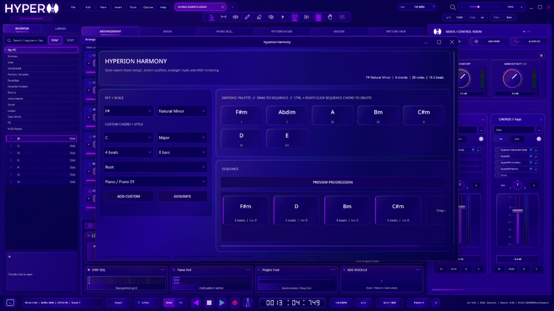Click the Generate button

(182, 196)
